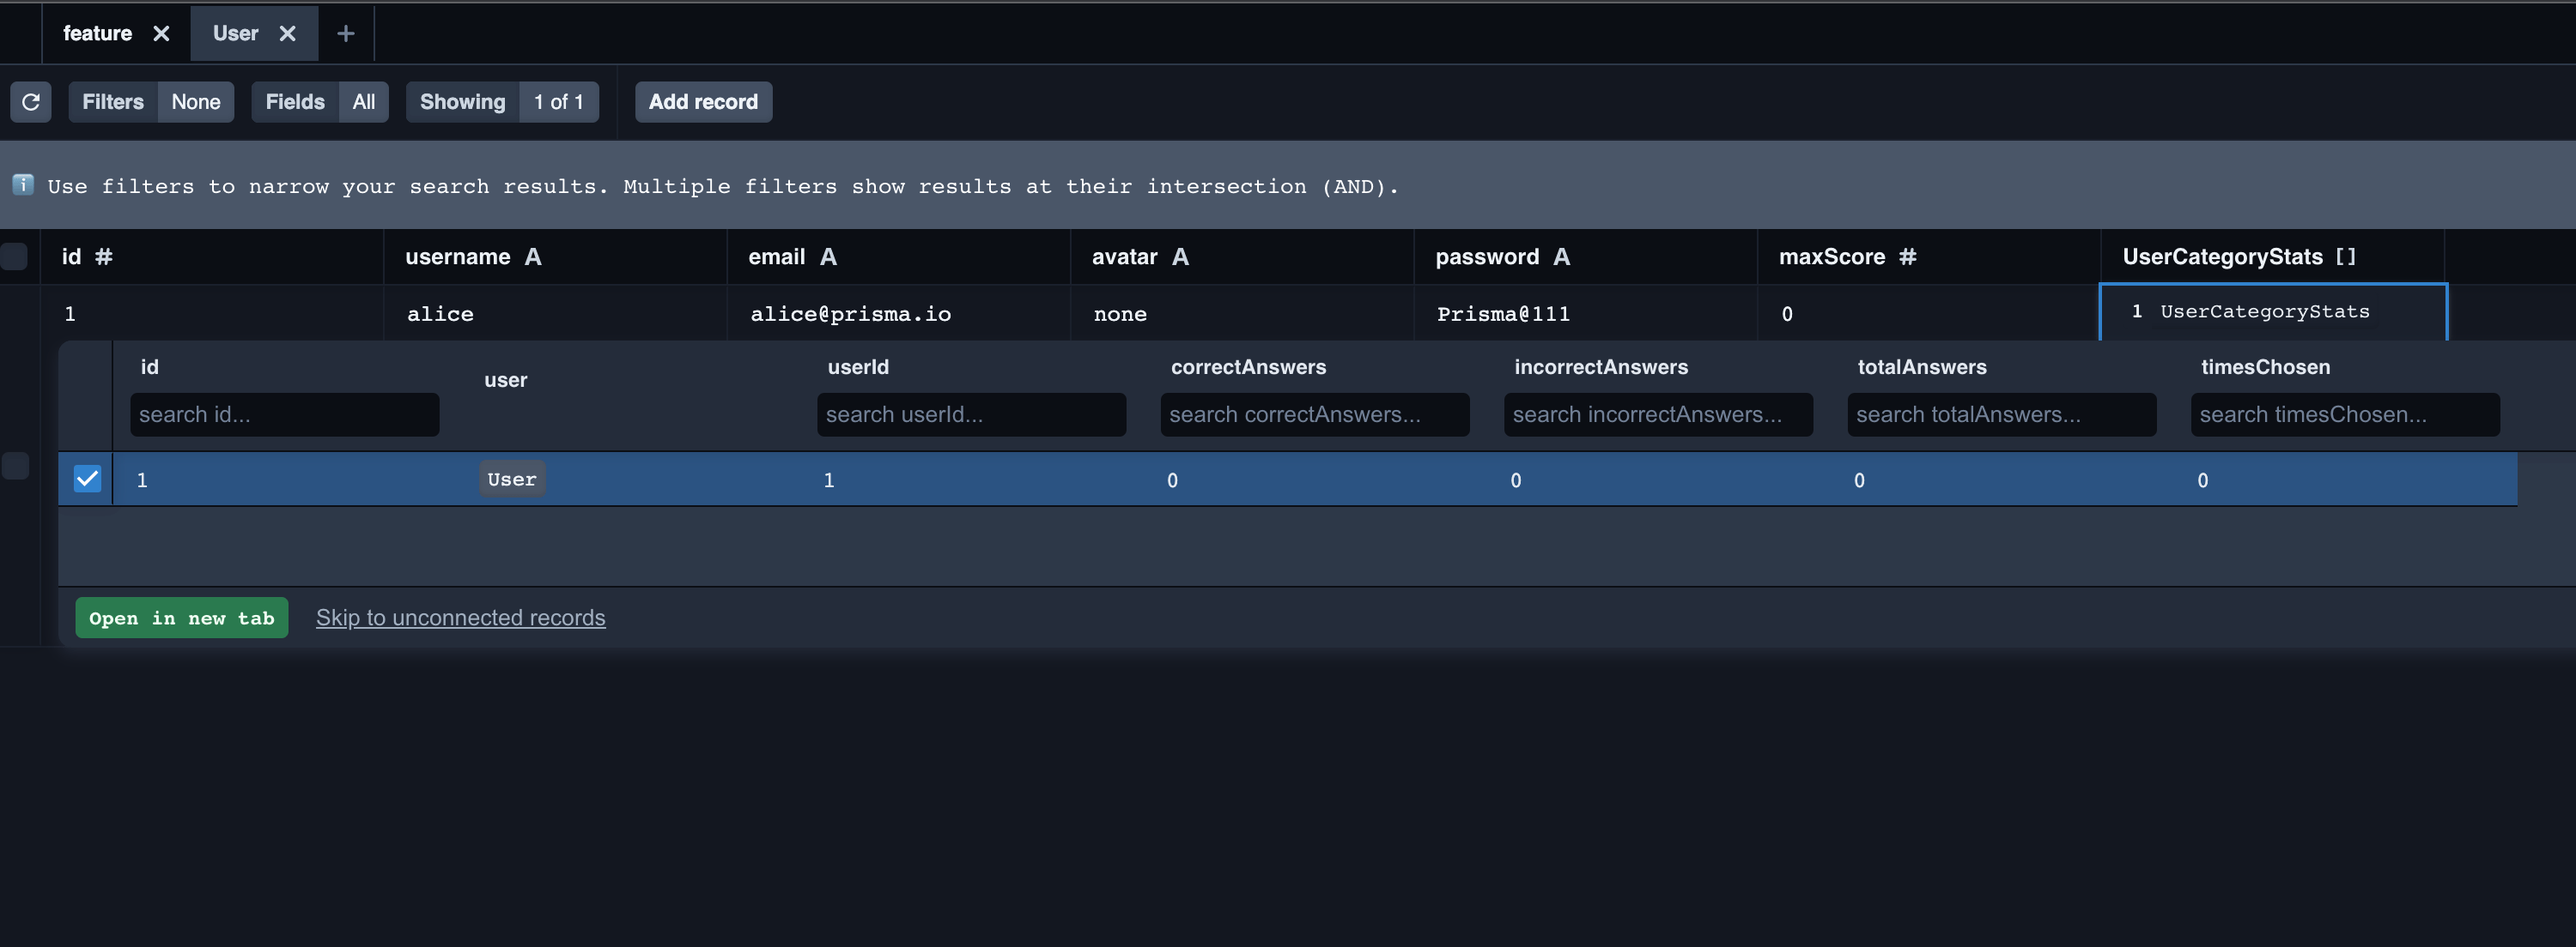Click the info icon in filter banner
This screenshot has height=947, width=2576.
pyautogui.click(x=23, y=184)
